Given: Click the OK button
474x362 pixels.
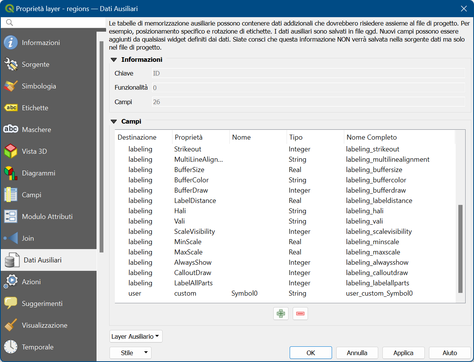Looking at the screenshot, I should (x=311, y=353).
